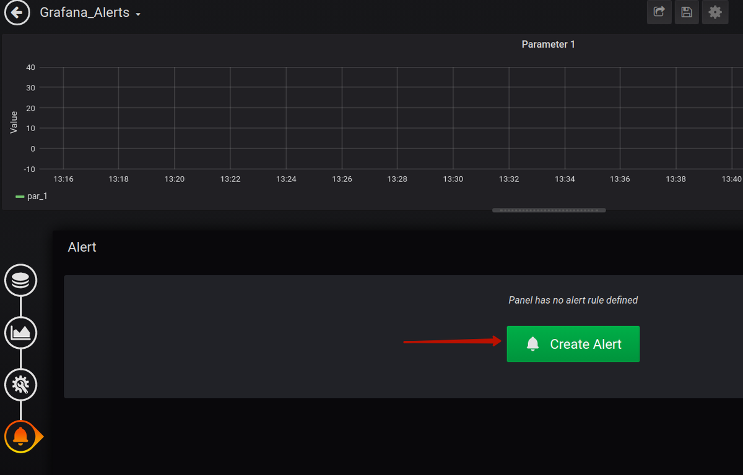Go back using the arrow icon
Image resolution: width=743 pixels, height=475 pixels.
coord(17,12)
